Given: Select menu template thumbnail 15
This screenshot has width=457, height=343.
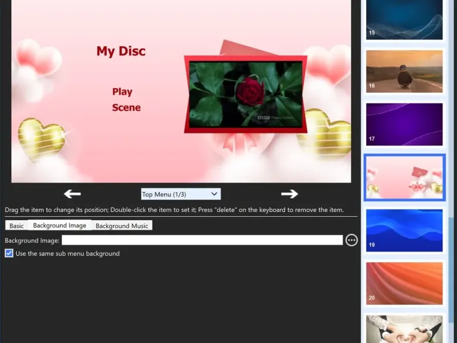Looking at the screenshot, I should [404, 20].
